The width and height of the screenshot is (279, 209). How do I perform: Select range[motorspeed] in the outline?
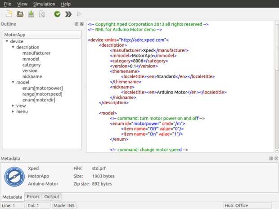(x=42, y=94)
